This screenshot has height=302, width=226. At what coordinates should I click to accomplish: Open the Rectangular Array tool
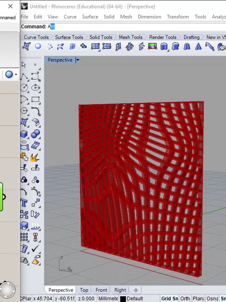pyautogui.click(x=24, y=237)
